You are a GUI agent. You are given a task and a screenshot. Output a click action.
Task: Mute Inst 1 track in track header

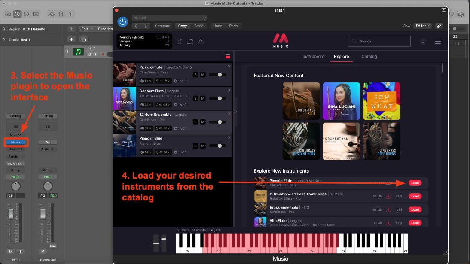pyautogui.click(x=89, y=54)
